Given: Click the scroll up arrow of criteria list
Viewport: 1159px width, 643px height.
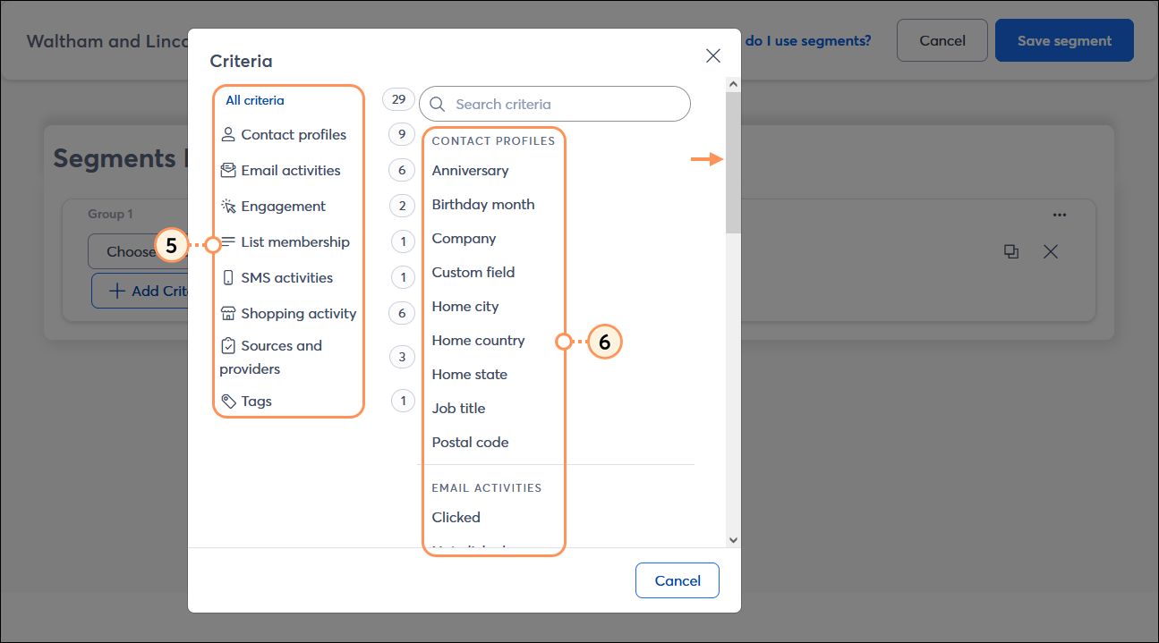Looking at the screenshot, I should [x=733, y=84].
